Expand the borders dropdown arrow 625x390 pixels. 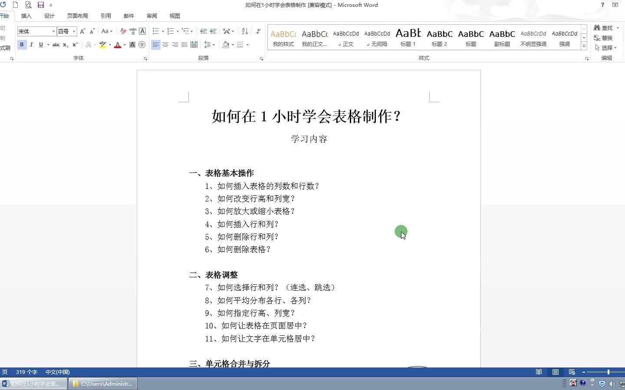point(247,45)
